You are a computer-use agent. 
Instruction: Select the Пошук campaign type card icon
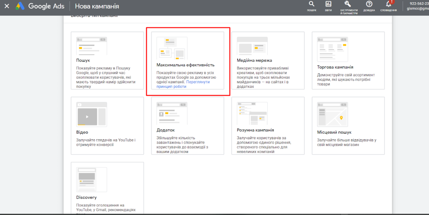92,46
